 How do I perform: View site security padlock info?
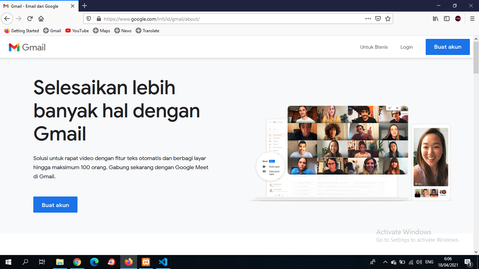click(99, 19)
